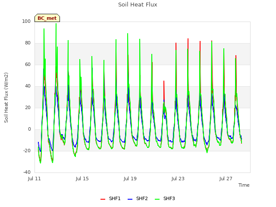Click the 'Jul 23' x-axis tick label
This screenshot has height=207, width=276.
(x=178, y=179)
